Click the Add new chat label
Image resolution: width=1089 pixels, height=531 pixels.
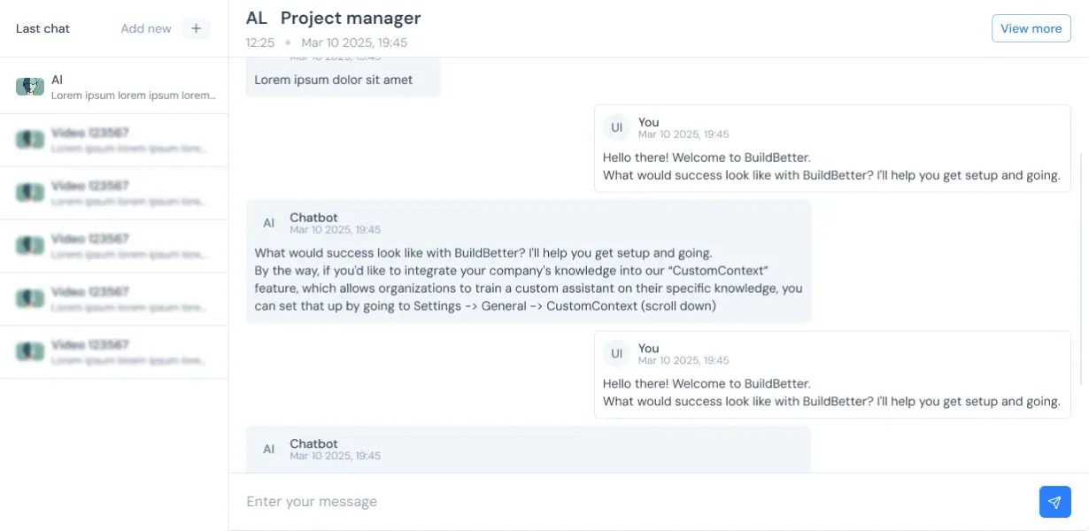[x=146, y=28]
